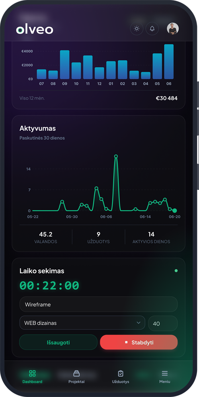
Task: Stop the timer with Stabdyti button
Action: click(x=139, y=342)
